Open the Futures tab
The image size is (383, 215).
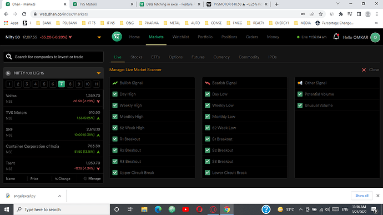[198, 57]
